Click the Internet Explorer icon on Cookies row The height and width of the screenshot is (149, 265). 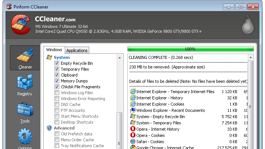click(133, 104)
